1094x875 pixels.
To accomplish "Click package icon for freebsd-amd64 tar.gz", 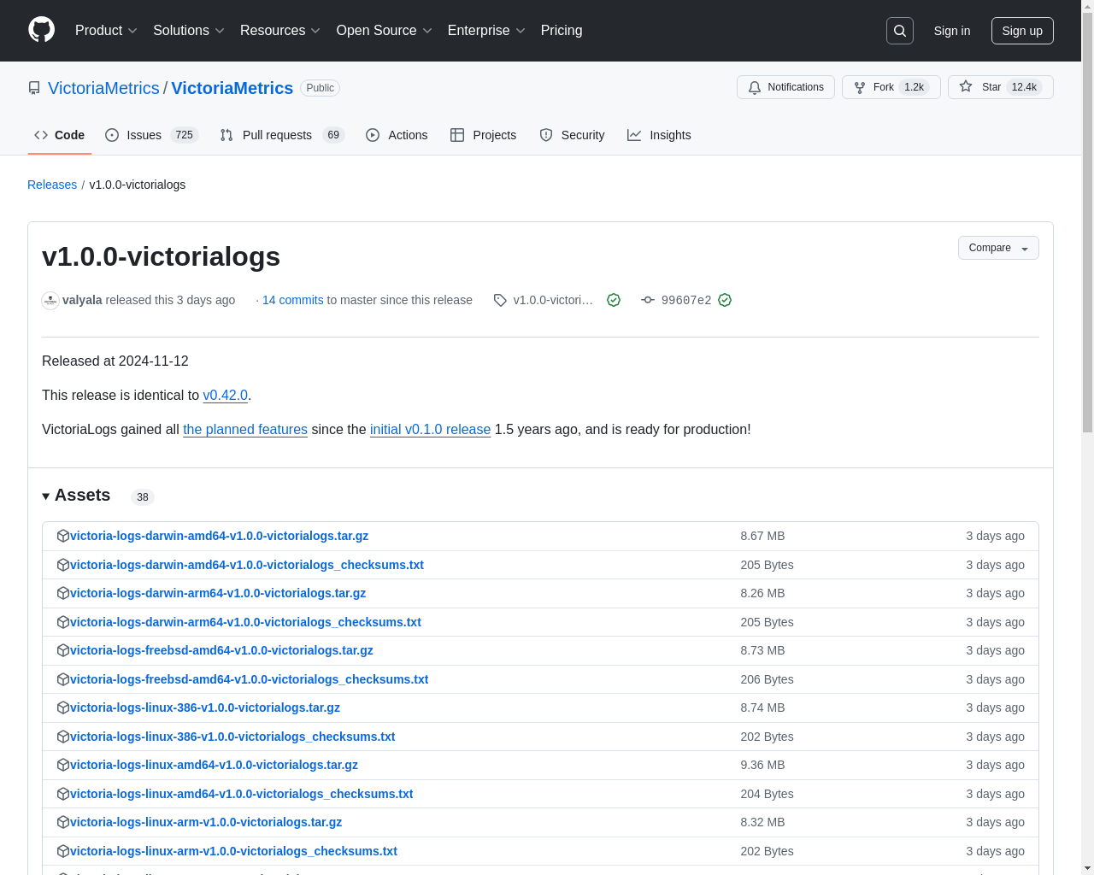I will (63, 650).
